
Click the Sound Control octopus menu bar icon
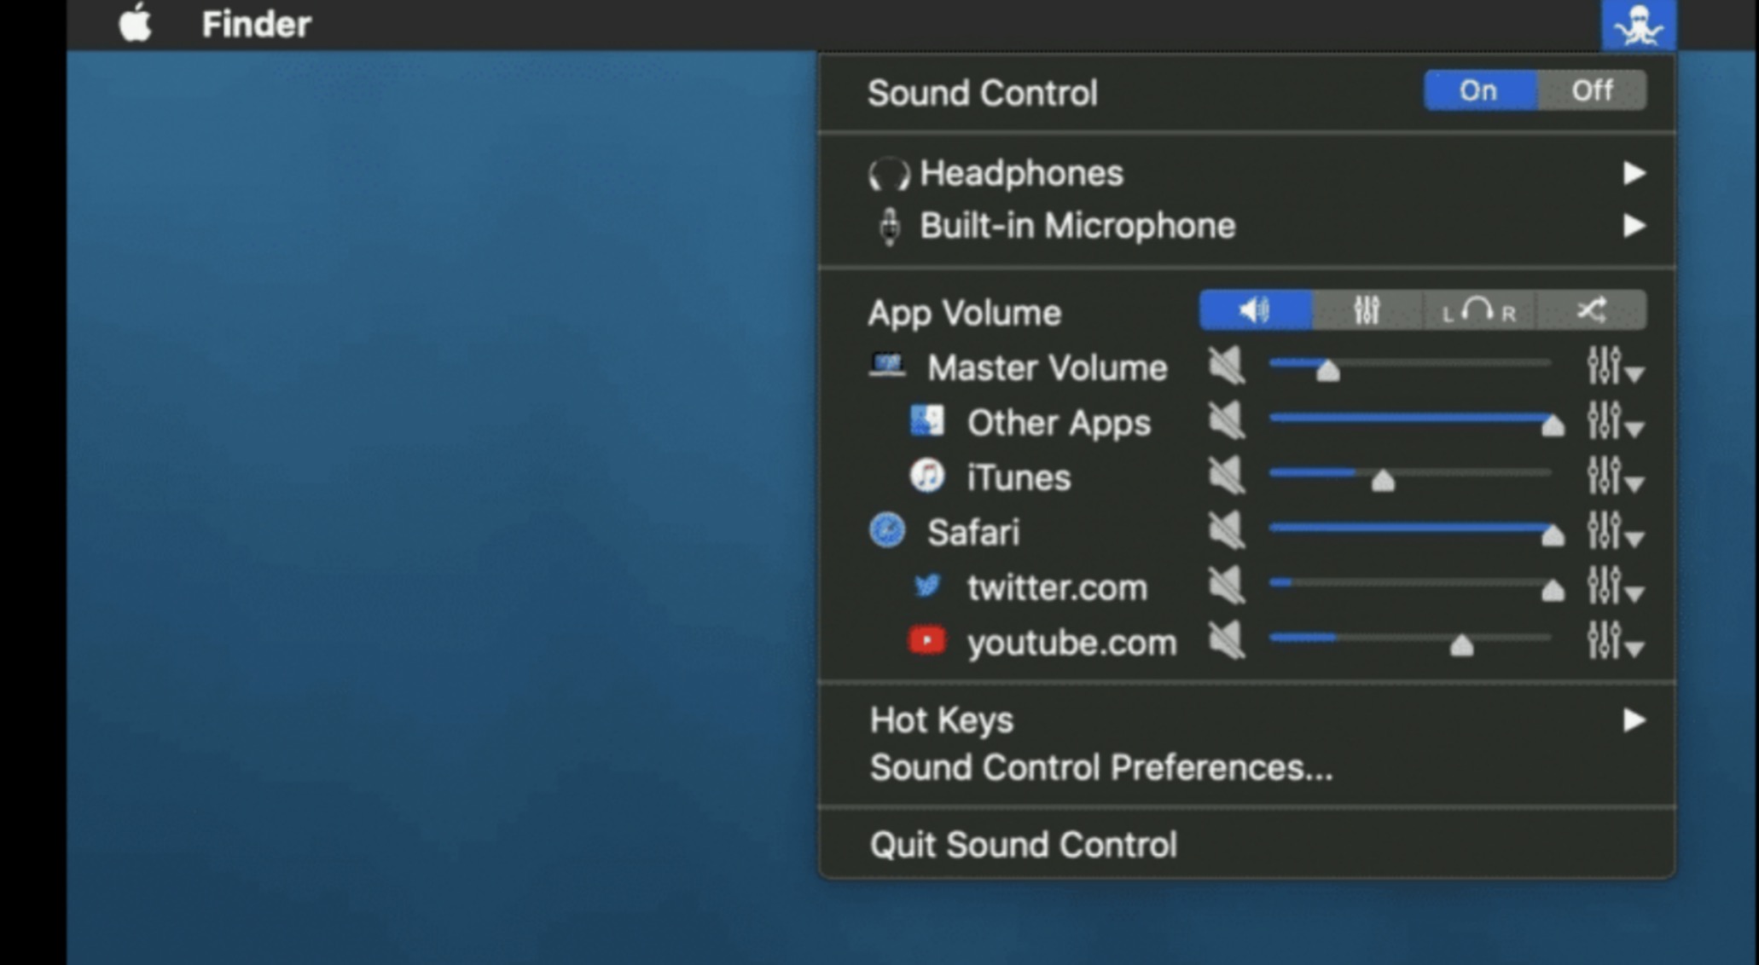tap(1639, 25)
